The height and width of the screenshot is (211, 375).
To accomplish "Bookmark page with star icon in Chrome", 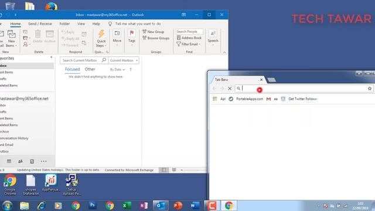I will tap(370, 89).
